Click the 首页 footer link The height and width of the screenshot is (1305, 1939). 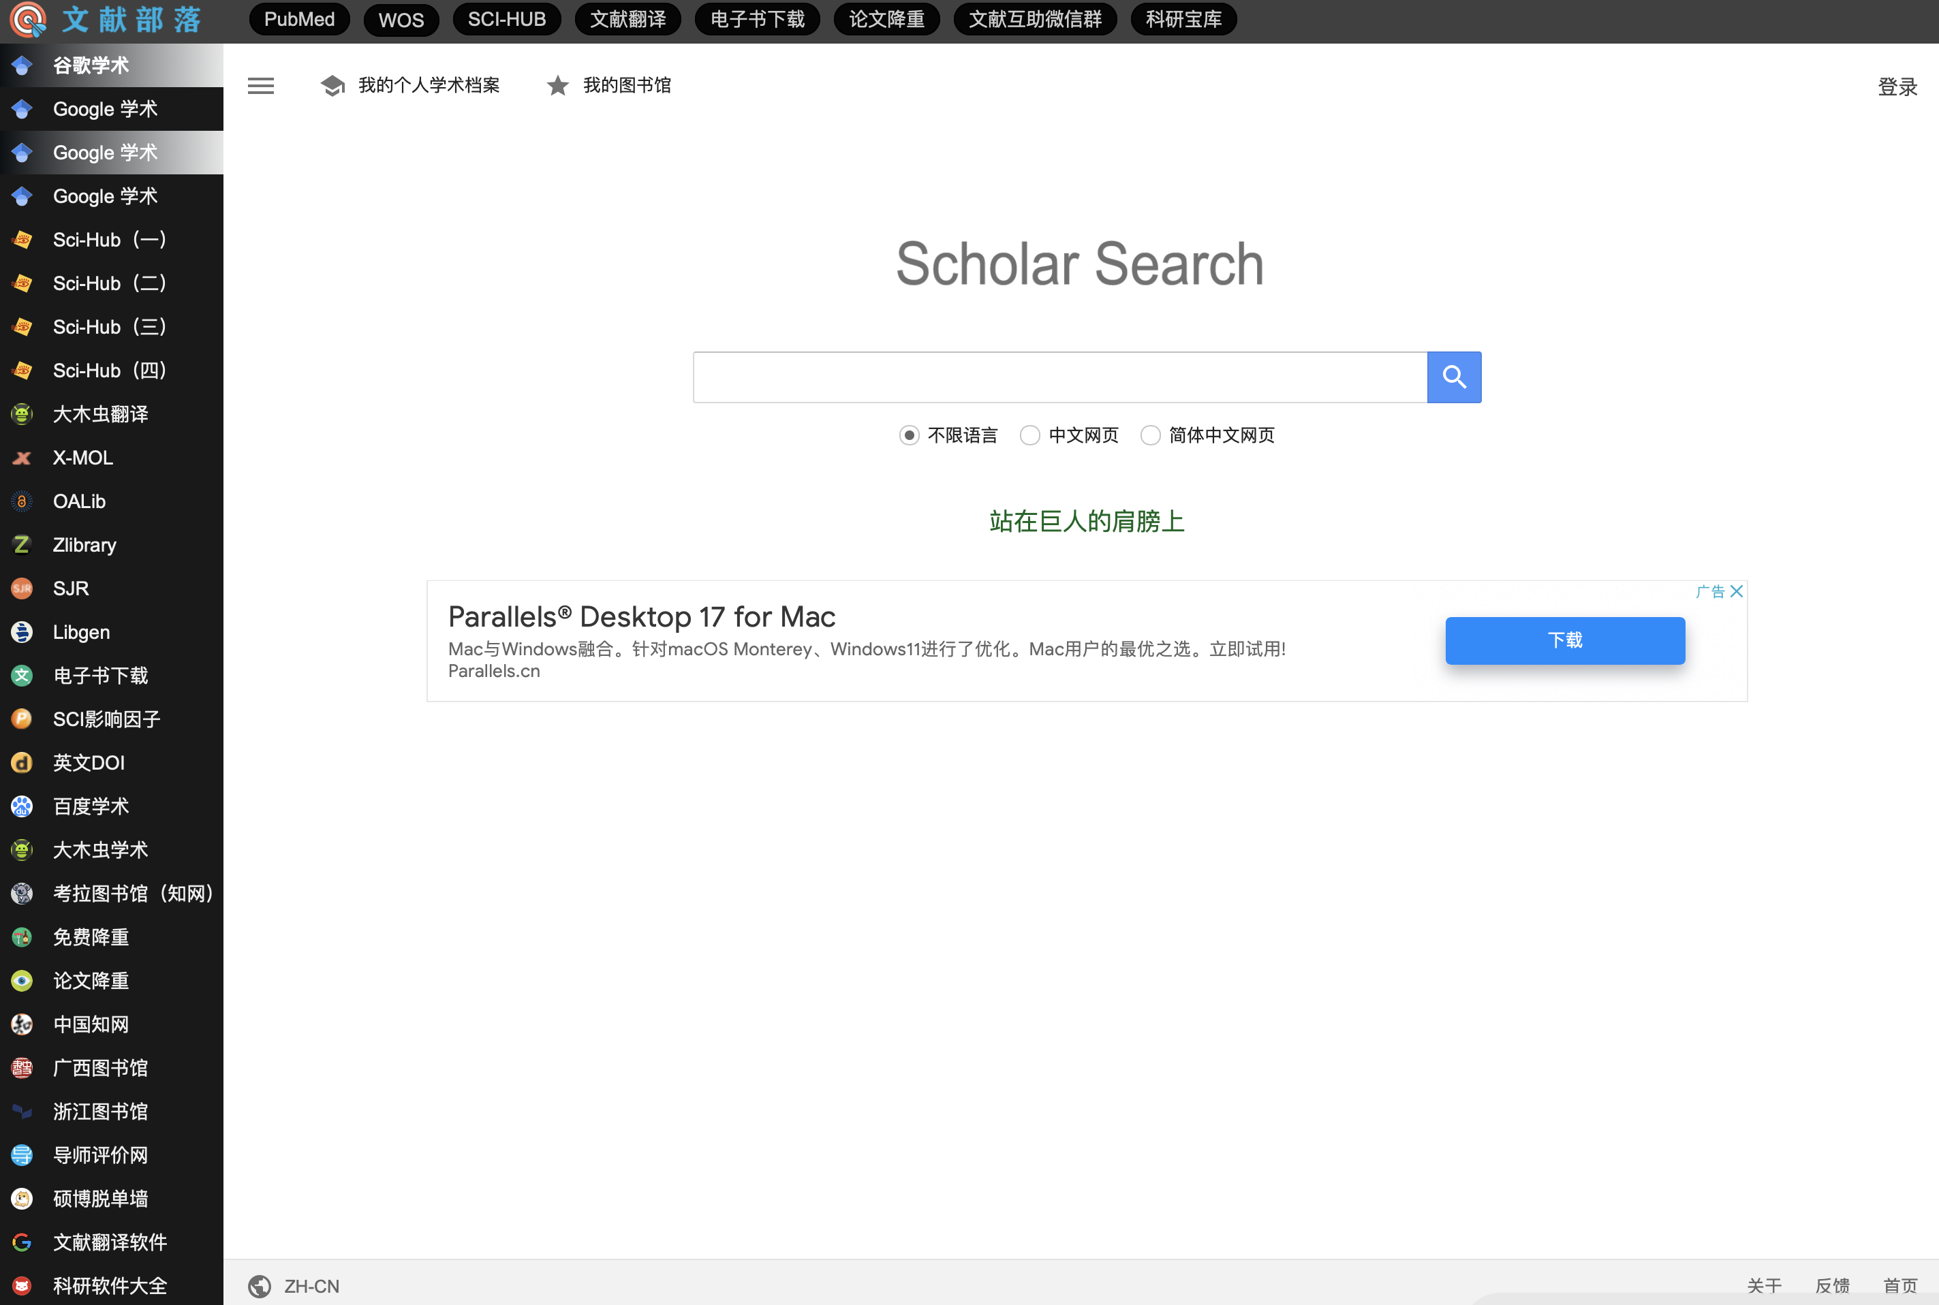pyautogui.click(x=1901, y=1286)
